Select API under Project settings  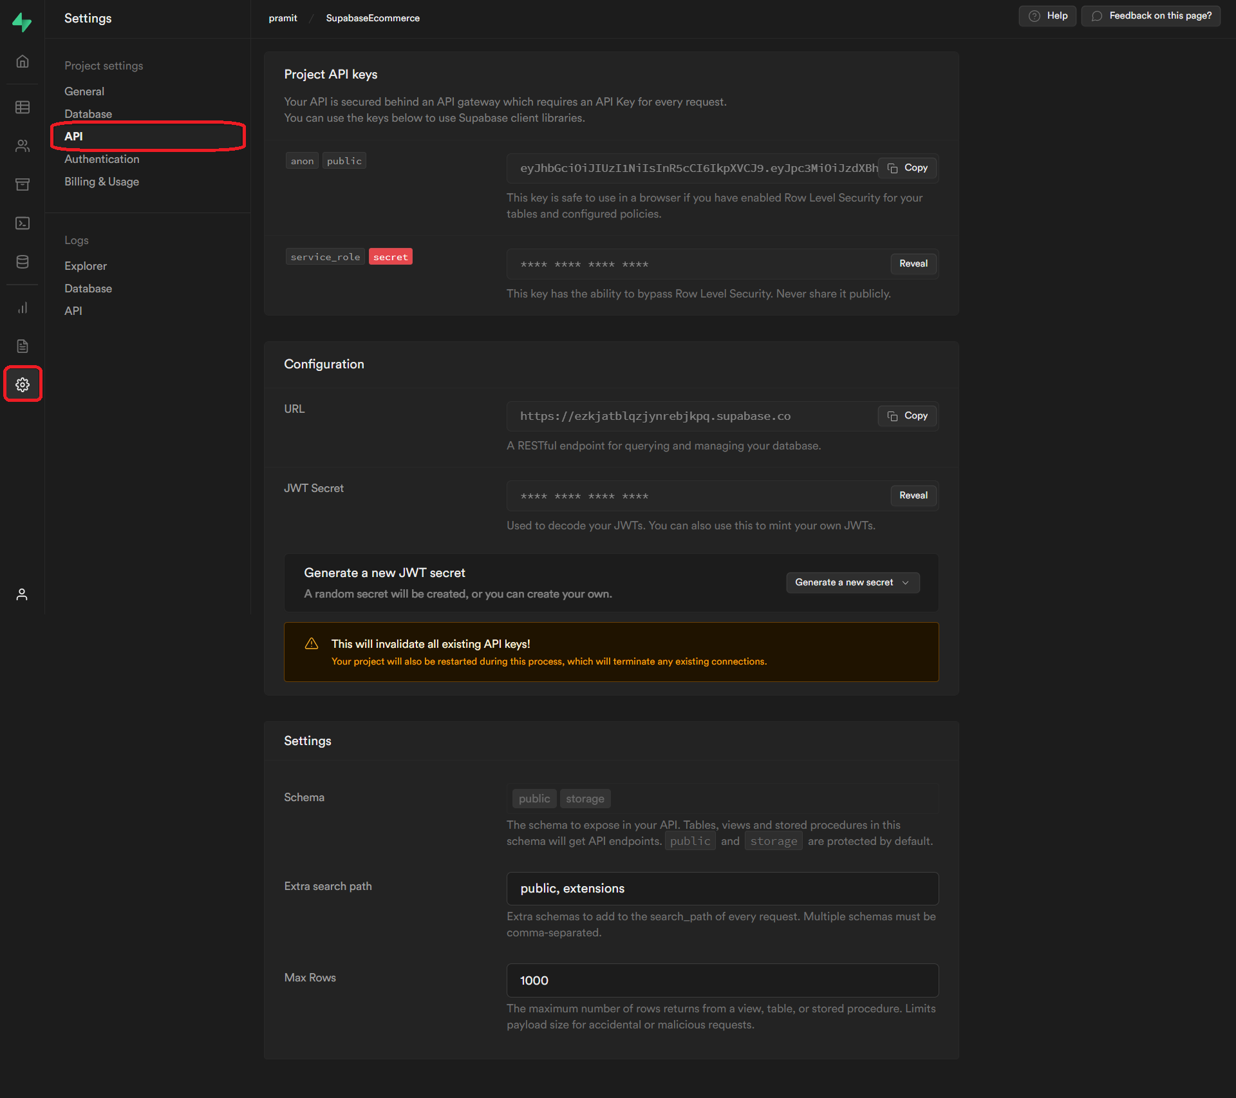[x=73, y=137]
